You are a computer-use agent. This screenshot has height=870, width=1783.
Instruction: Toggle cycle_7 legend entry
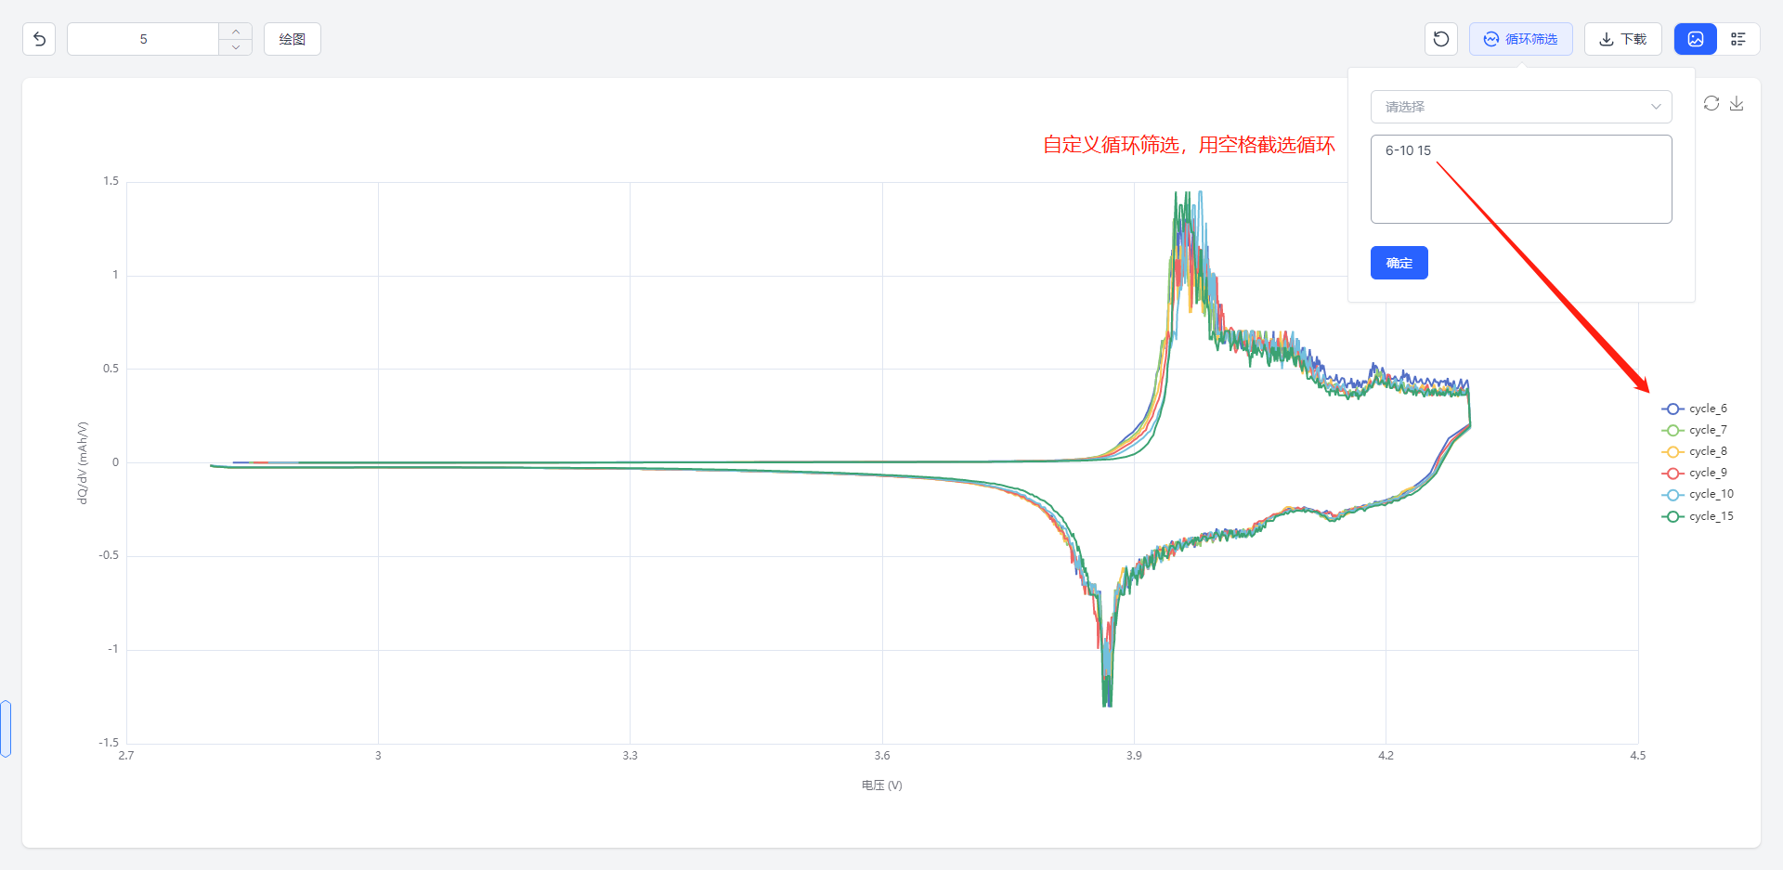click(1695, 430)
